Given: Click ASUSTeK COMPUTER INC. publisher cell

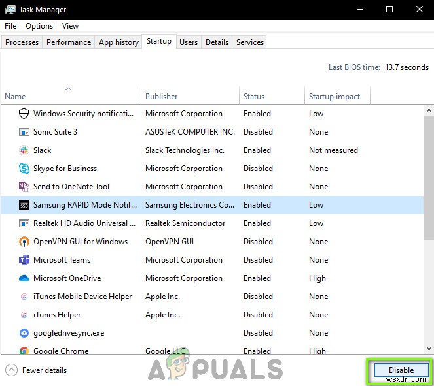Looking at the screenshot, I should tap(190, 132).
